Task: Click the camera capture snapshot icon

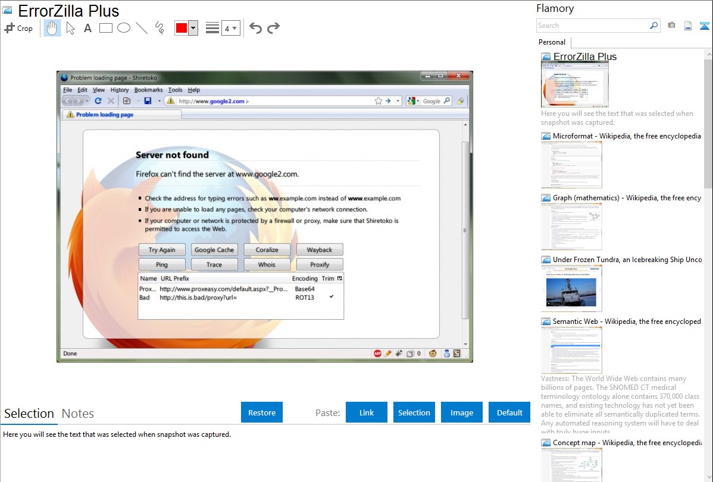Action: tap(671, 26)
